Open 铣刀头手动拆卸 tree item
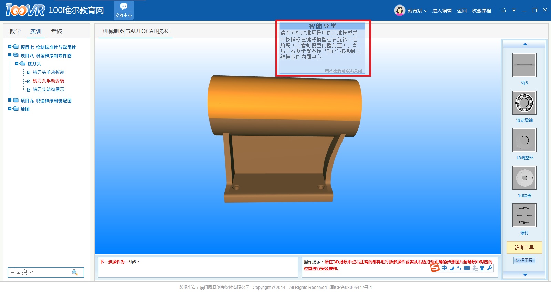The width and height of the screenshot is (551, 292). [x=49, y=72]
